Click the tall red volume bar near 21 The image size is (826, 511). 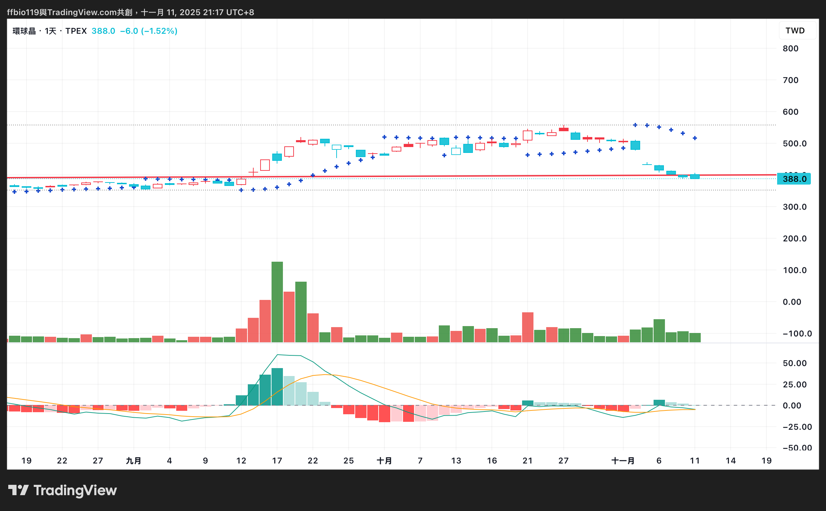click(528, 326)
